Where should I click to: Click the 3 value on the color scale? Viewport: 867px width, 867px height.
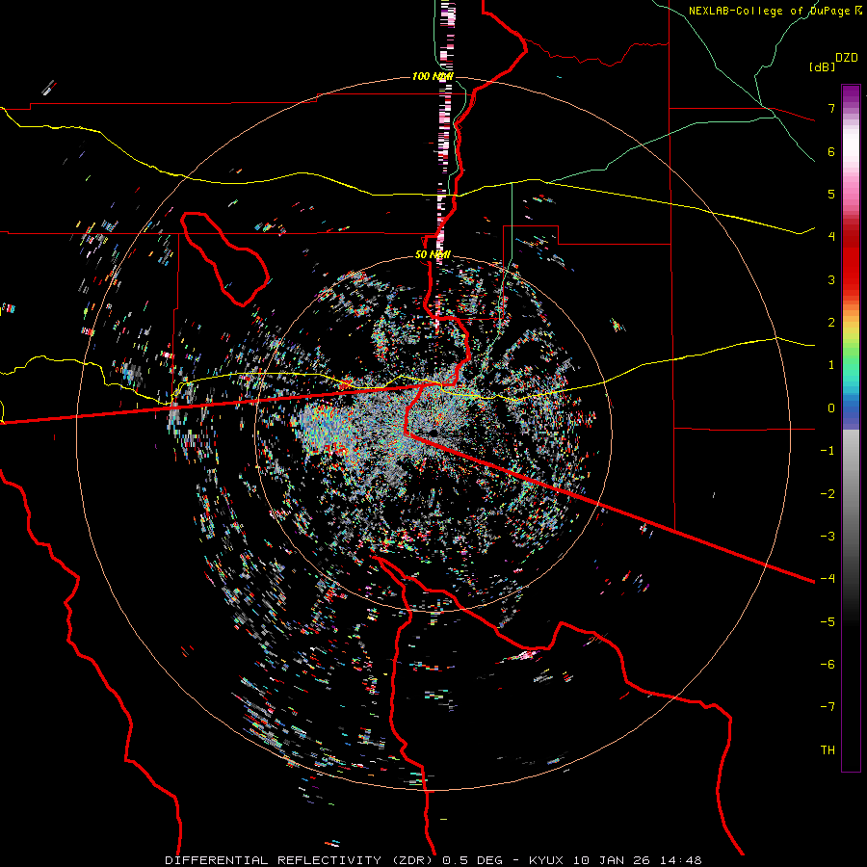click(x=831, y=279)
